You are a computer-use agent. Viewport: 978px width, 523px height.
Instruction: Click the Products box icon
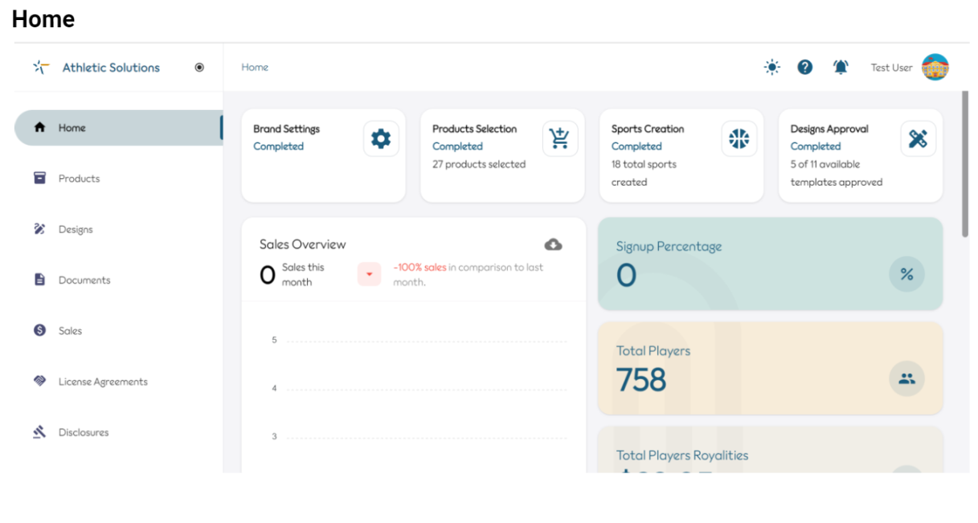pos(39,178)
